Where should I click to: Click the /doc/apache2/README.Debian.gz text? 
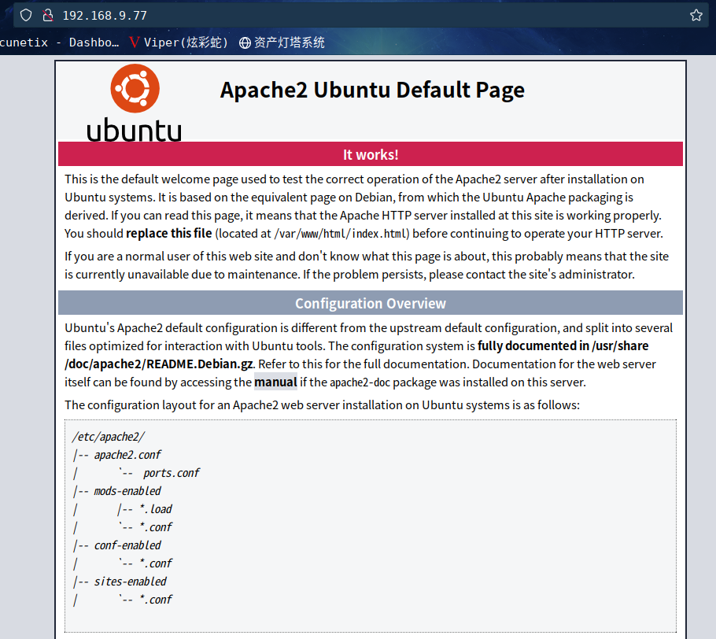(159, 364)
